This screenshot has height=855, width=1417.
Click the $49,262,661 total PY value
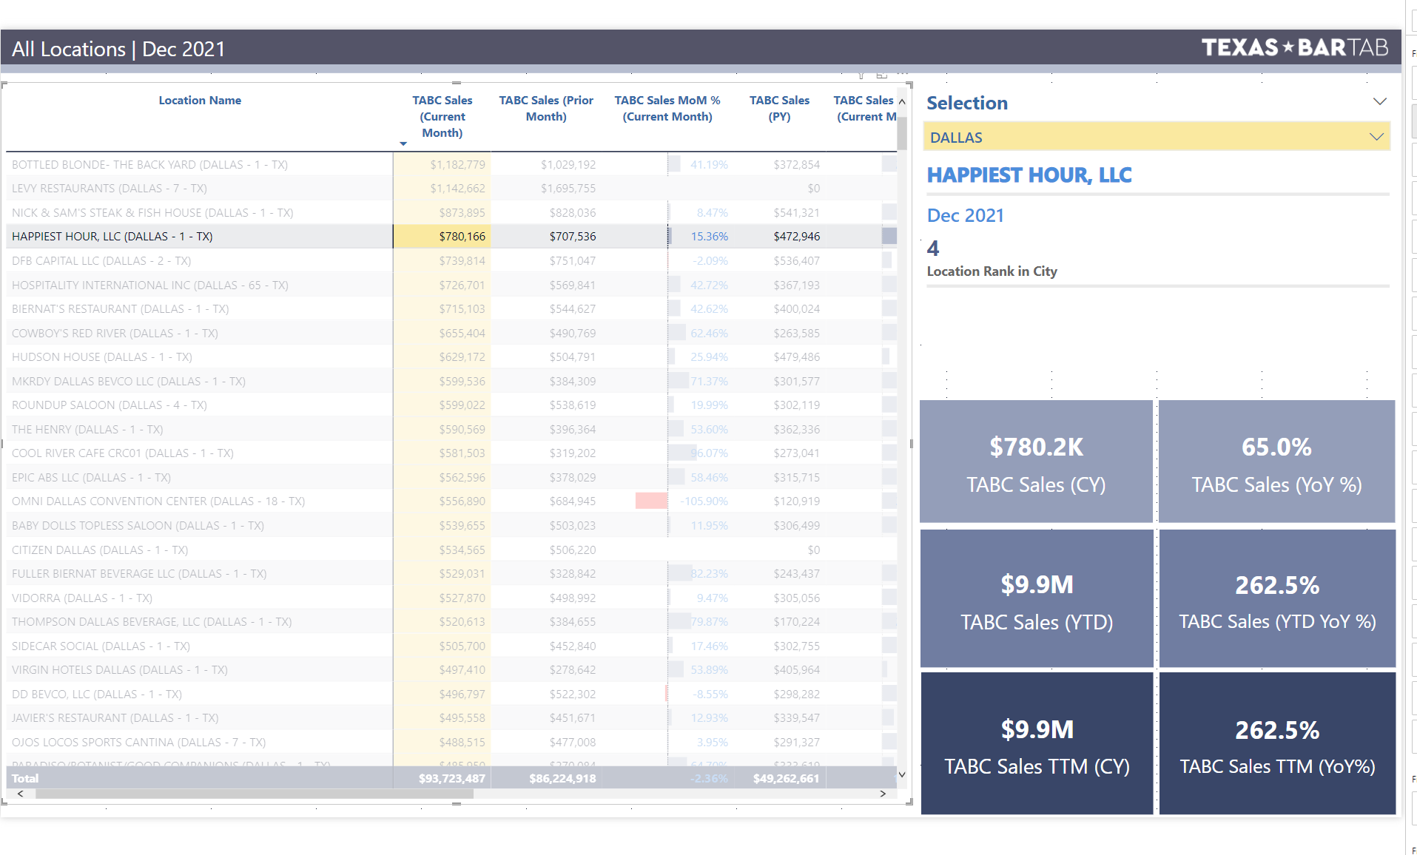(786, 778)
